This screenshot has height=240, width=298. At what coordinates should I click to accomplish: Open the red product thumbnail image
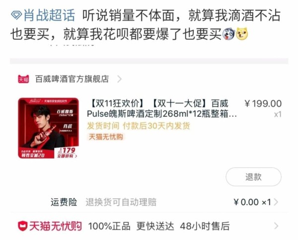(x=49, y=128)
